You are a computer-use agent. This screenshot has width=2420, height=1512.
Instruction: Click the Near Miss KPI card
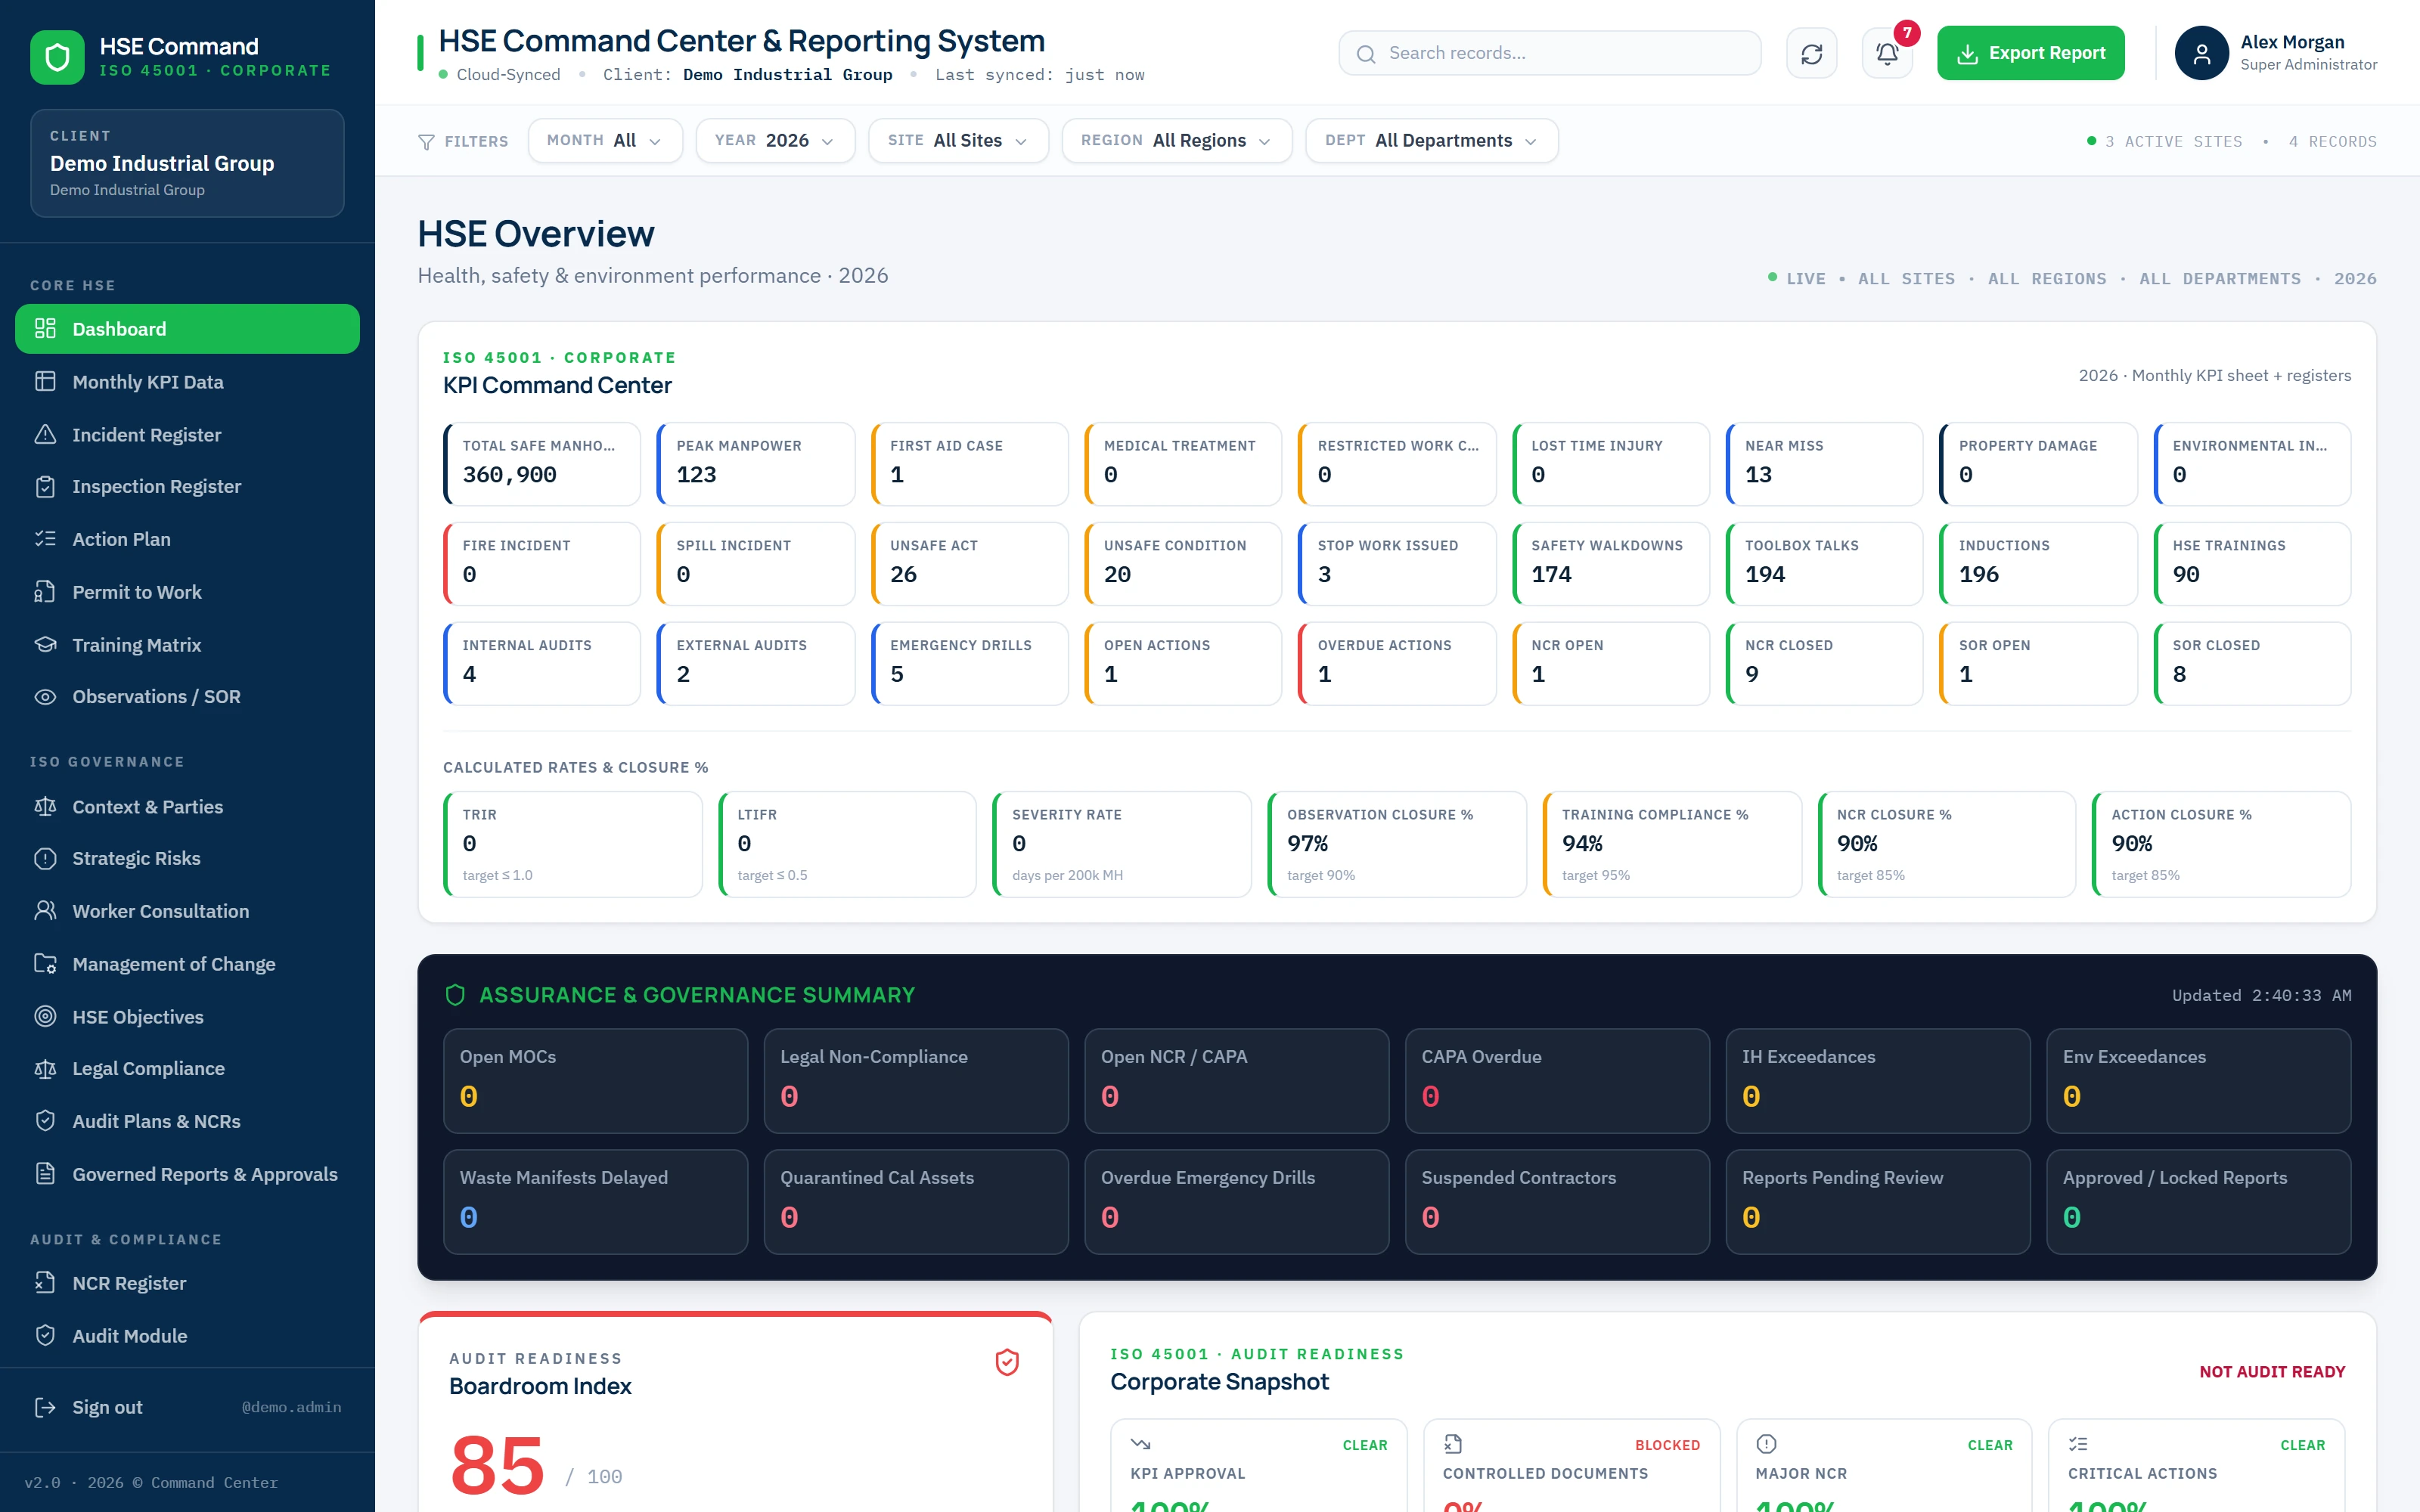[x=1823, y=464]
